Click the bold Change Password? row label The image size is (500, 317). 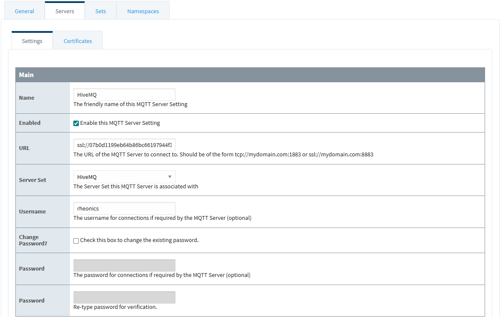tap(33, 240)
